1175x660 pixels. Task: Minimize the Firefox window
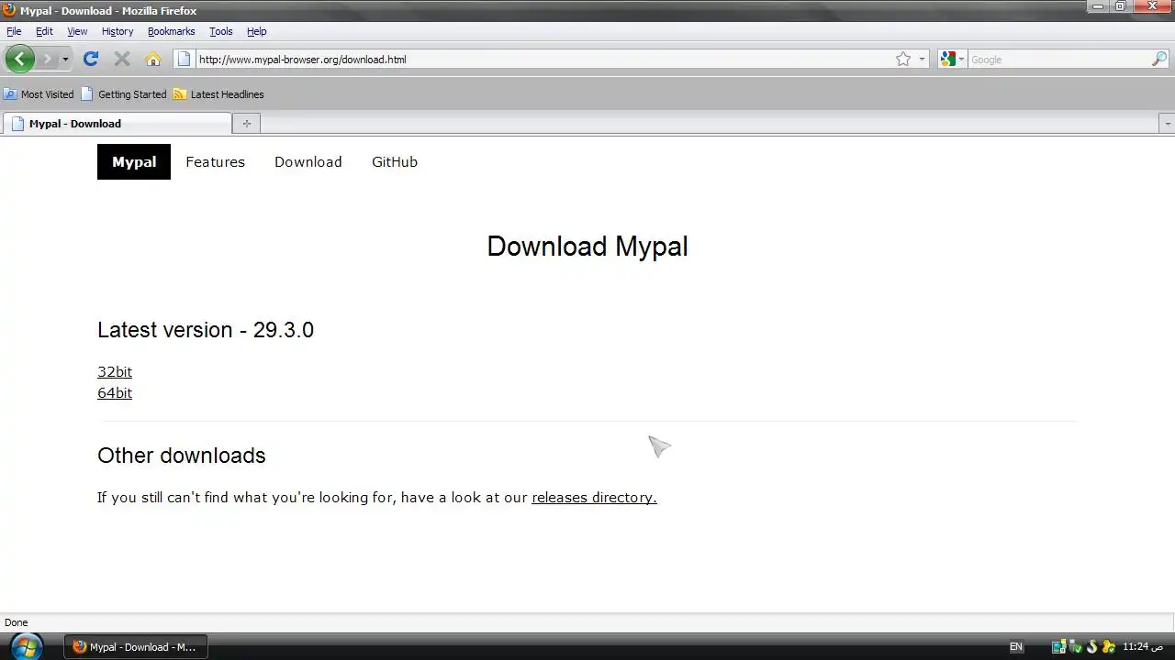pos(1097,6)
